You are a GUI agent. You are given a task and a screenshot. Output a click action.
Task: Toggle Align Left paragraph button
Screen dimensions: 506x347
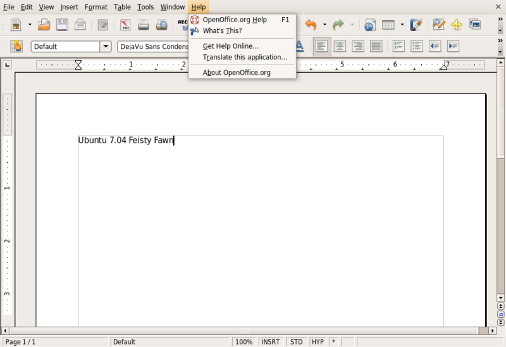pos(322,46)
